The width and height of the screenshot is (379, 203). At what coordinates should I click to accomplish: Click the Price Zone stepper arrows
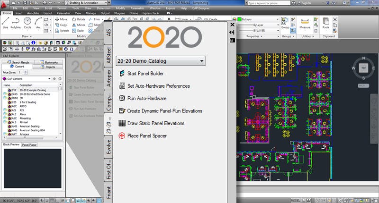pos(26,72)
